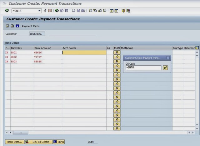Open the window menu icon beside the title
Viewport: 200px width, 146px height.
pyautogui.click(x=4, y=4)
